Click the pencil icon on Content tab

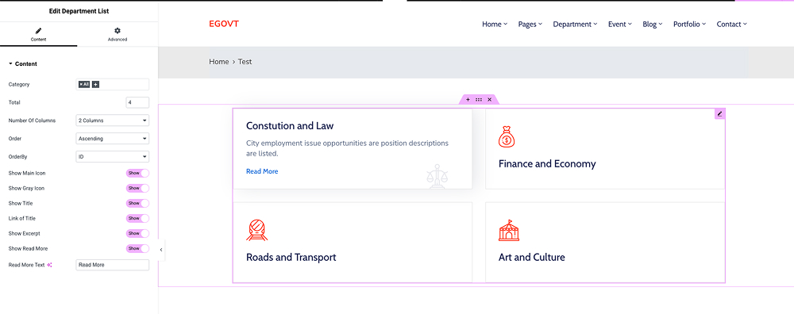tap(38, 32)
